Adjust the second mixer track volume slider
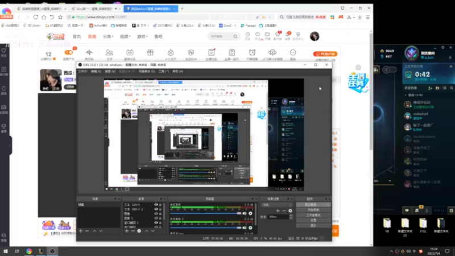 tap(206, 228)
